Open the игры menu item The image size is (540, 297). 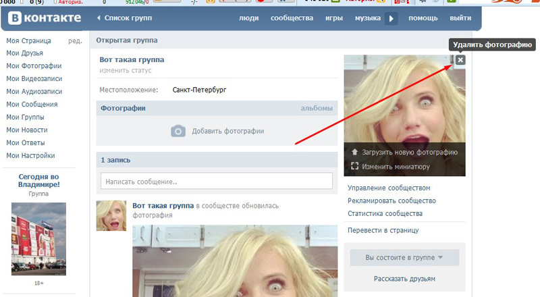click(x=334, y=18)
